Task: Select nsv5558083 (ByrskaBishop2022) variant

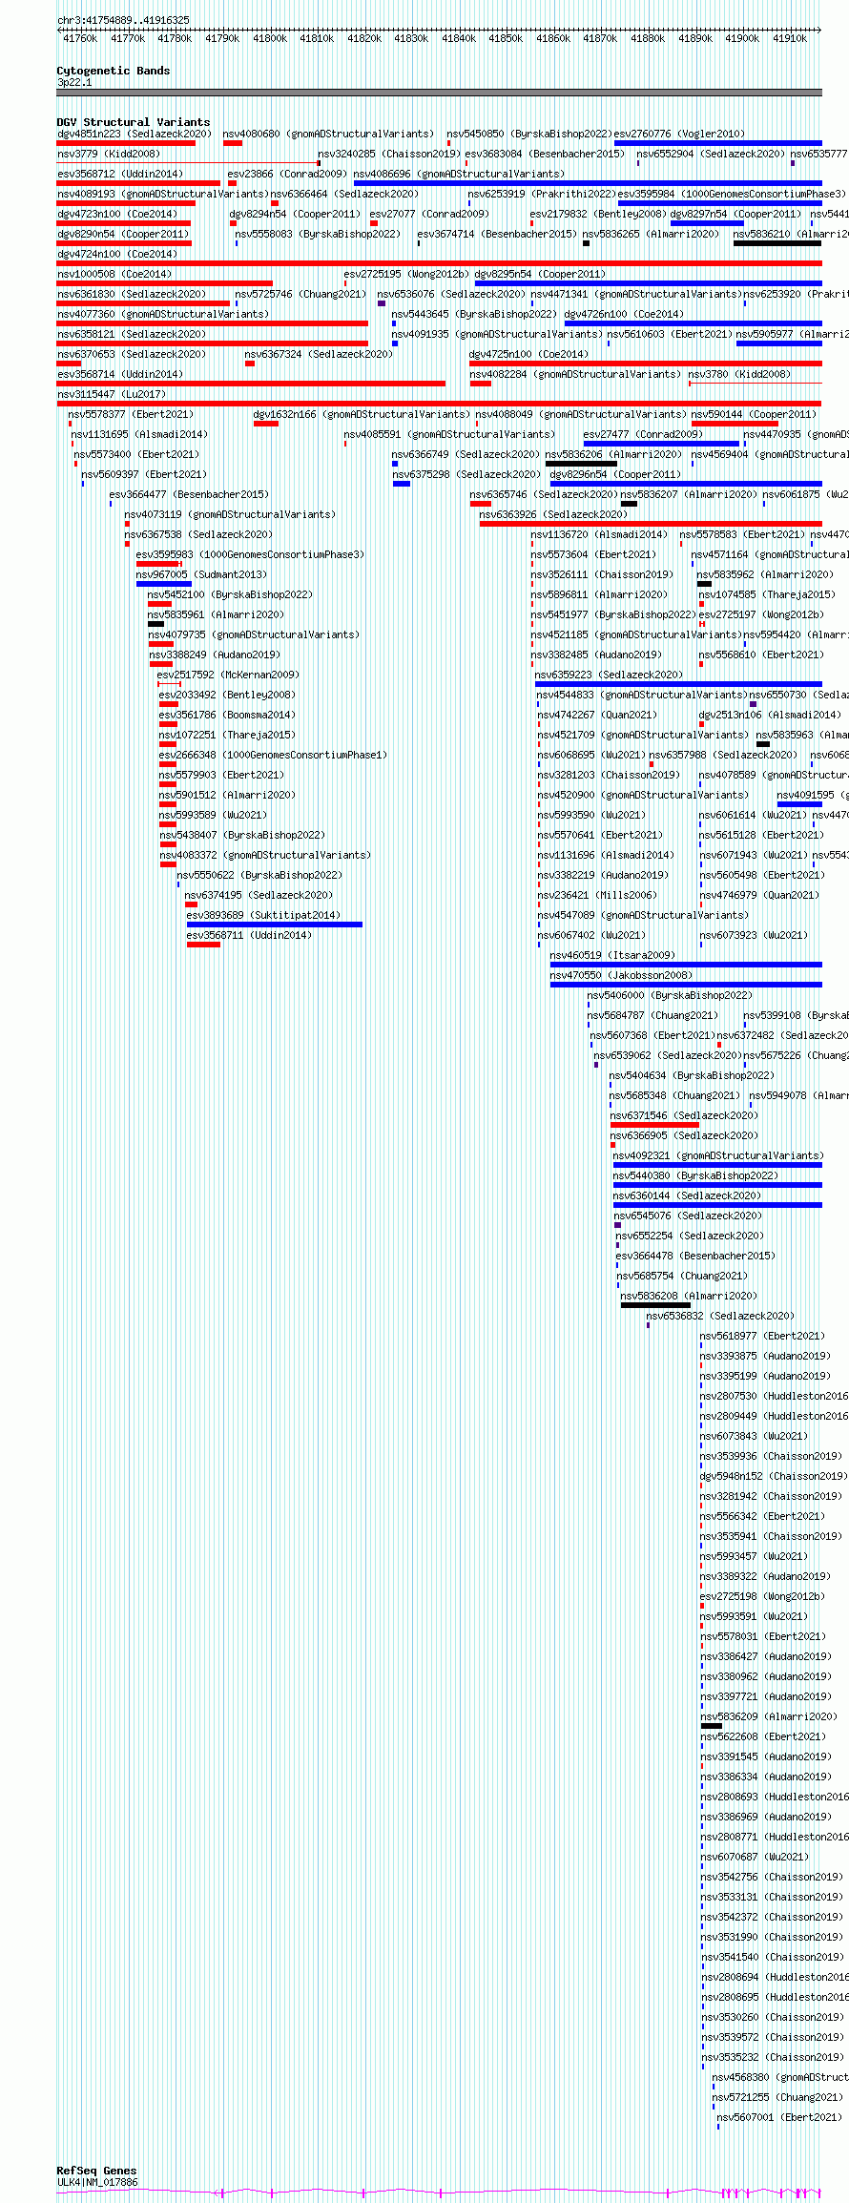Action: click(318, 234)
